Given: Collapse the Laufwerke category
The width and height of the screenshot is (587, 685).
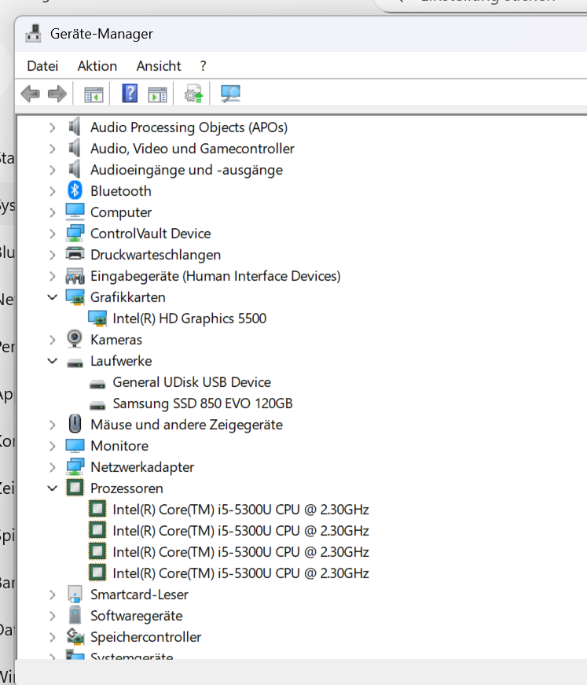Looking at the screenshot, I should point(53,361).
